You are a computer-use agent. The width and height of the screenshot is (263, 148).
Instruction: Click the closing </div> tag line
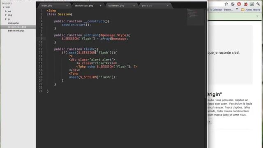pos(74,70)
